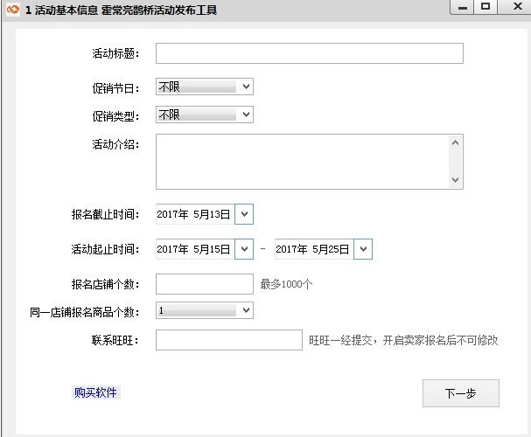This screenshot has height=437, width=531.
Task: Click the 报名店铺个数 input field
Action: click(x=204, y=284)
